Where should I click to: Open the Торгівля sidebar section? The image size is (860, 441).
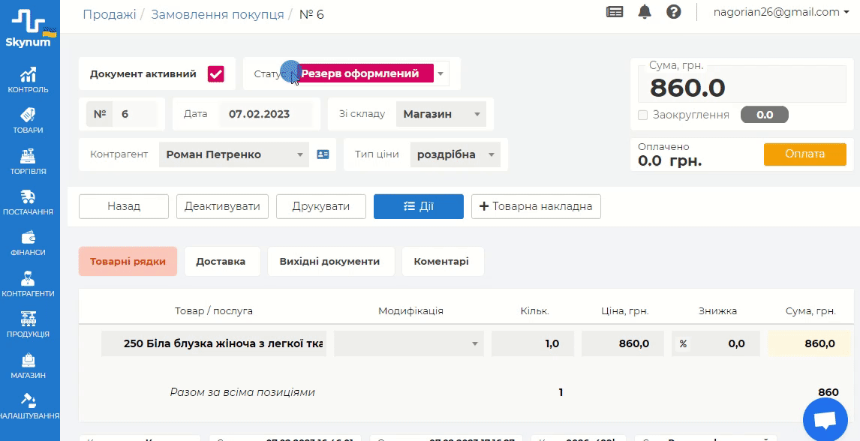(x=29, y=161)
